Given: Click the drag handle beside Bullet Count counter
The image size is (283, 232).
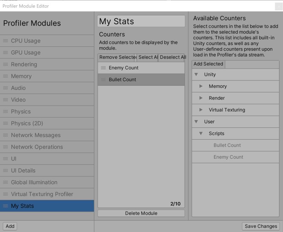Looking at the screenshot, I should coord(103,80).
